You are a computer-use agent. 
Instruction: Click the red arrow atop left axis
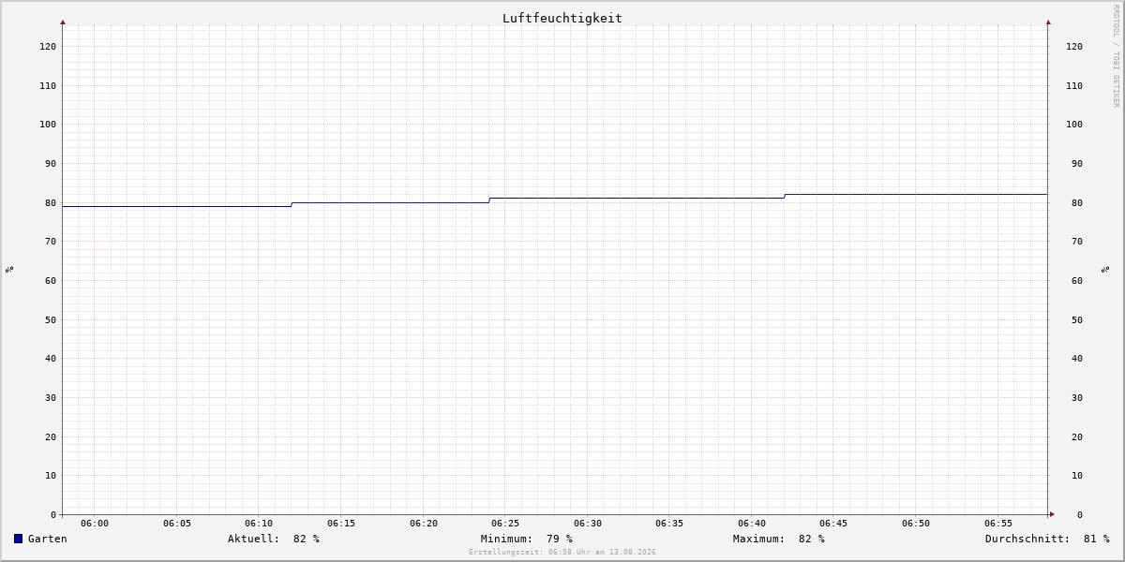tap(63, 22)
